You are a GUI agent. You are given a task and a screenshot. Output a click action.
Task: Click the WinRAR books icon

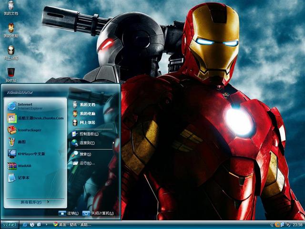pos(12,166)
